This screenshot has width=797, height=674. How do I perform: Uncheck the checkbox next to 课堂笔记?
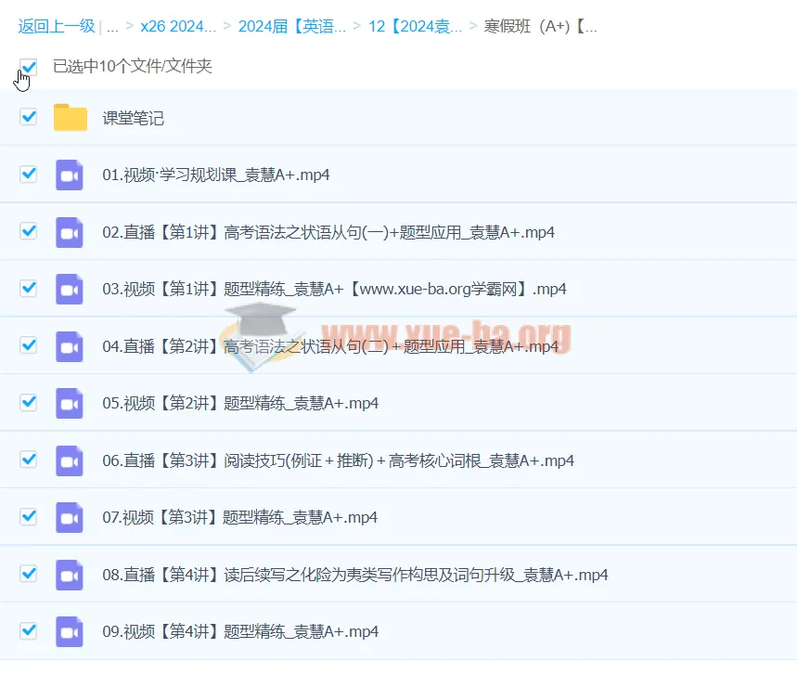pos(28,117)
